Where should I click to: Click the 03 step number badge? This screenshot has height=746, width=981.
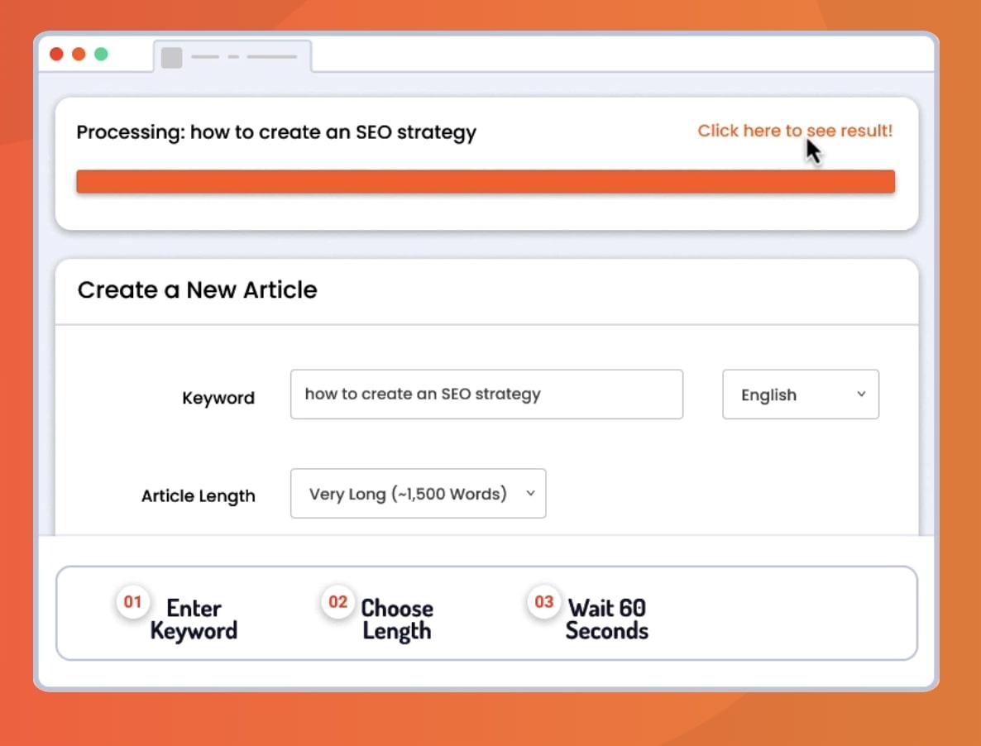(x=543, y=602)
